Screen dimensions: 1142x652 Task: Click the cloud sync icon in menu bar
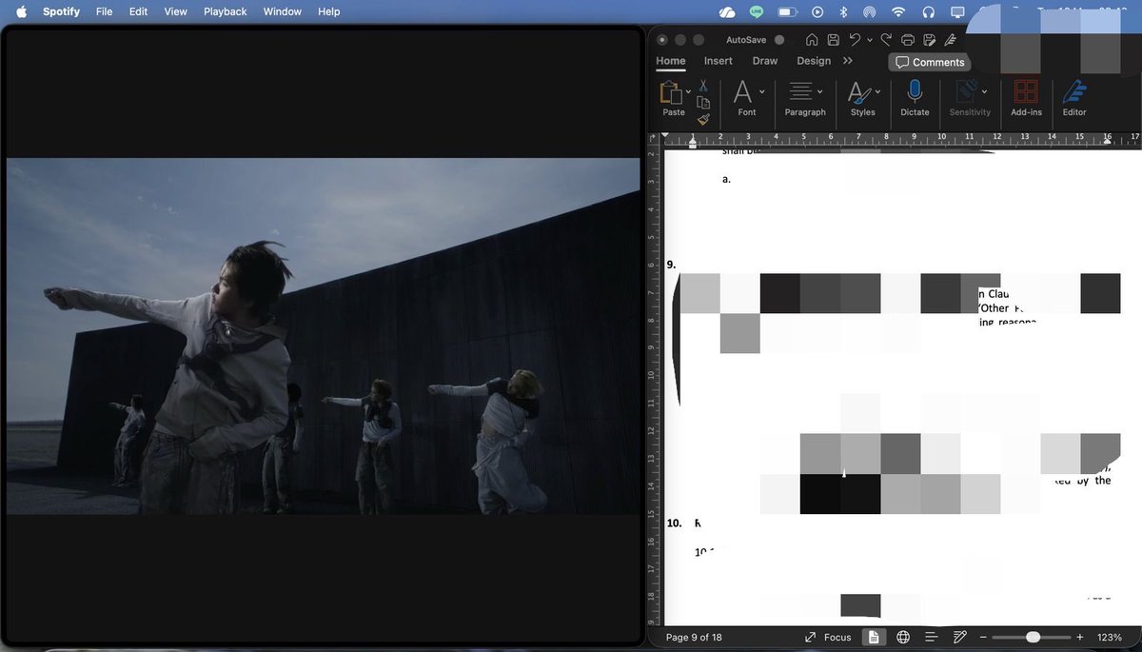pos(727,11)
